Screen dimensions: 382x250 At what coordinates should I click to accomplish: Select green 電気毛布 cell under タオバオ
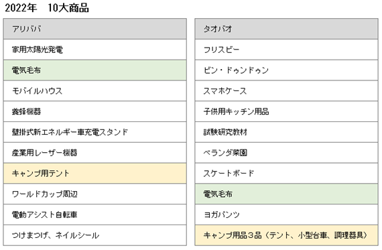(286, 194)
